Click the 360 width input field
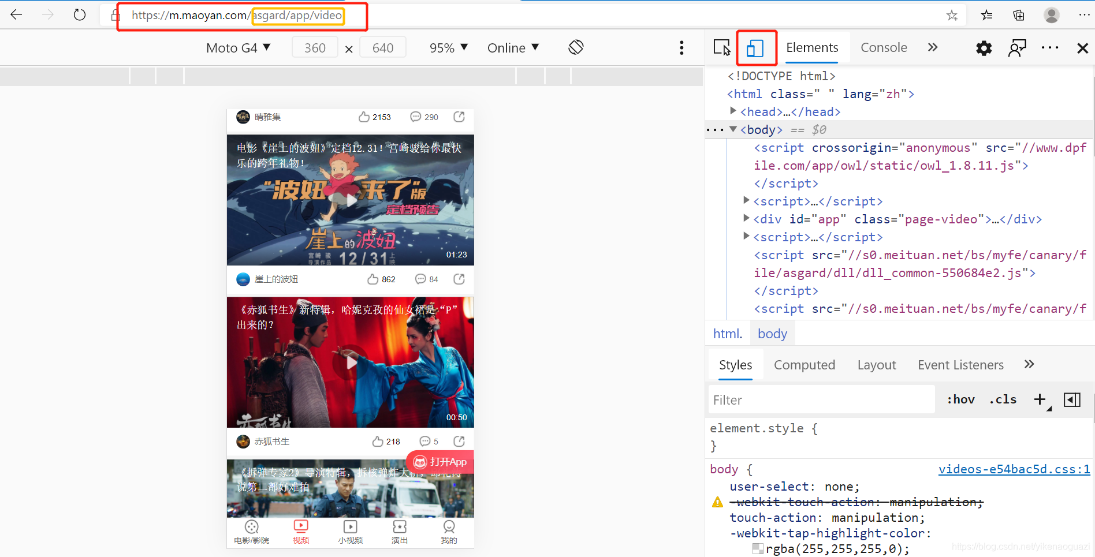Image resolution: width=1095 pixels, height=557 pixels. point(315,47)
